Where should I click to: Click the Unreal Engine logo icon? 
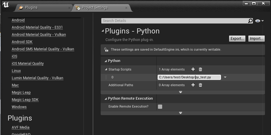(x=5, y=5)
